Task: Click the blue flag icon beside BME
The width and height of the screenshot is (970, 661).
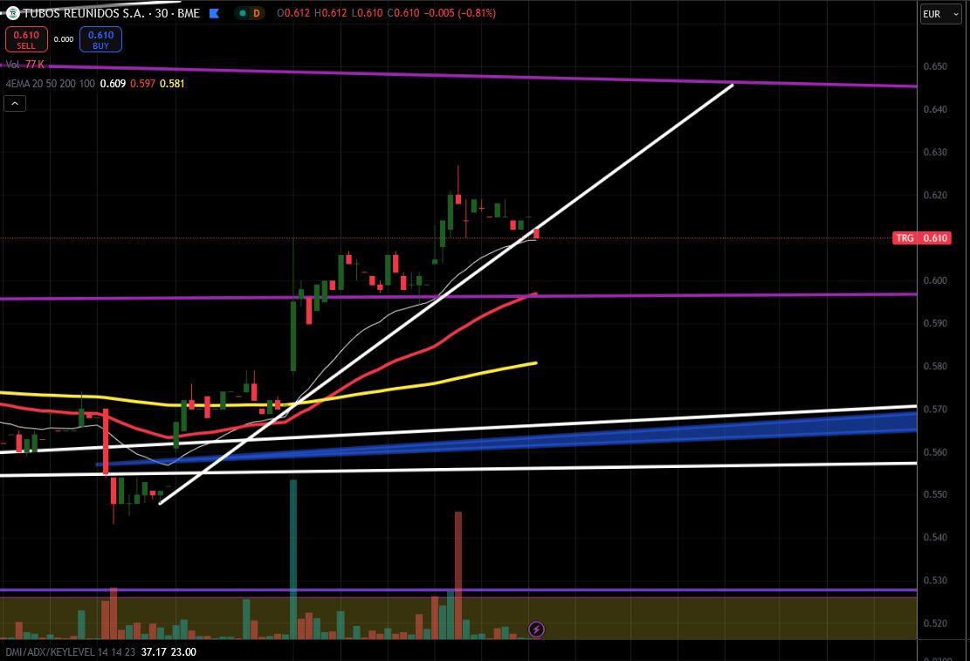Action: 215,13
